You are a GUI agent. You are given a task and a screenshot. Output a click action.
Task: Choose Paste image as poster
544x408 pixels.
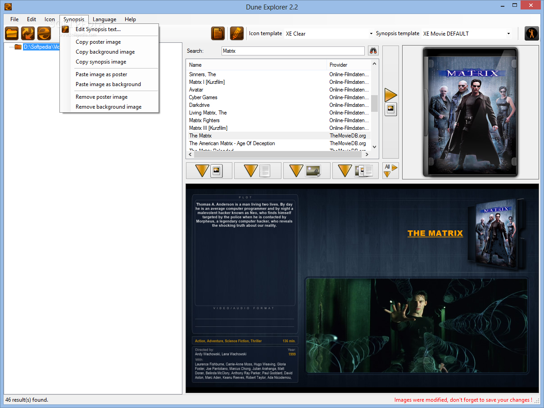point(109,74)
